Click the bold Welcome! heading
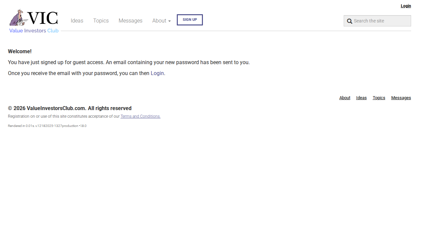 tap(20, 52)
